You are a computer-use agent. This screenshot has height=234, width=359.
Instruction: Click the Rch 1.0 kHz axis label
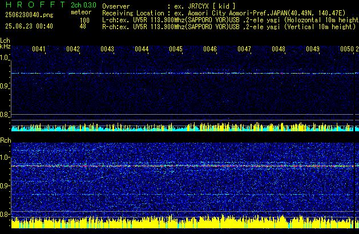(5, 158)
